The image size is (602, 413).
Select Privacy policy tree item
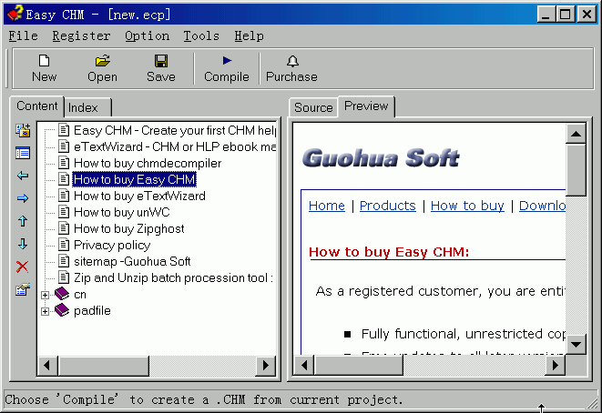click(x=112, y=245)
